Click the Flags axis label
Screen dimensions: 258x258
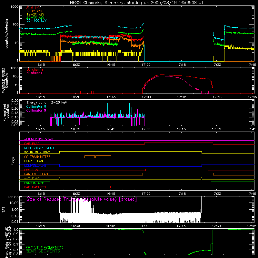tap(13, 161)
